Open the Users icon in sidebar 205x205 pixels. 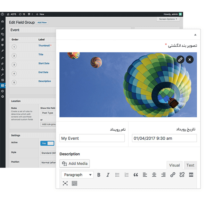(x=3, y=69)
